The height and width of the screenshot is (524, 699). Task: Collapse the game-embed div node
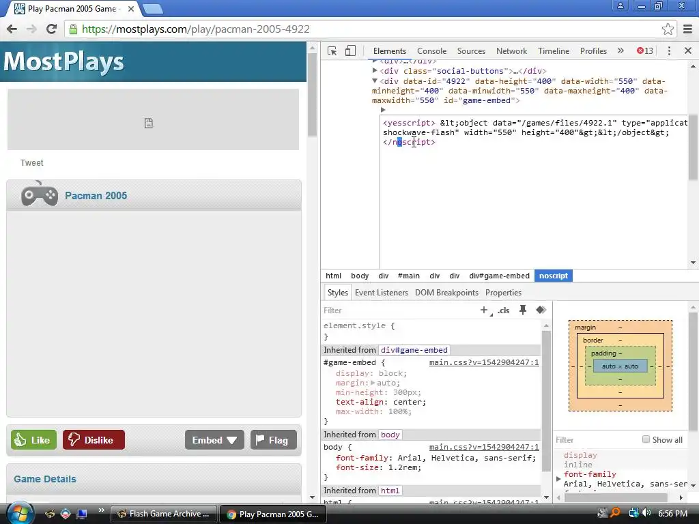point(375,81)
